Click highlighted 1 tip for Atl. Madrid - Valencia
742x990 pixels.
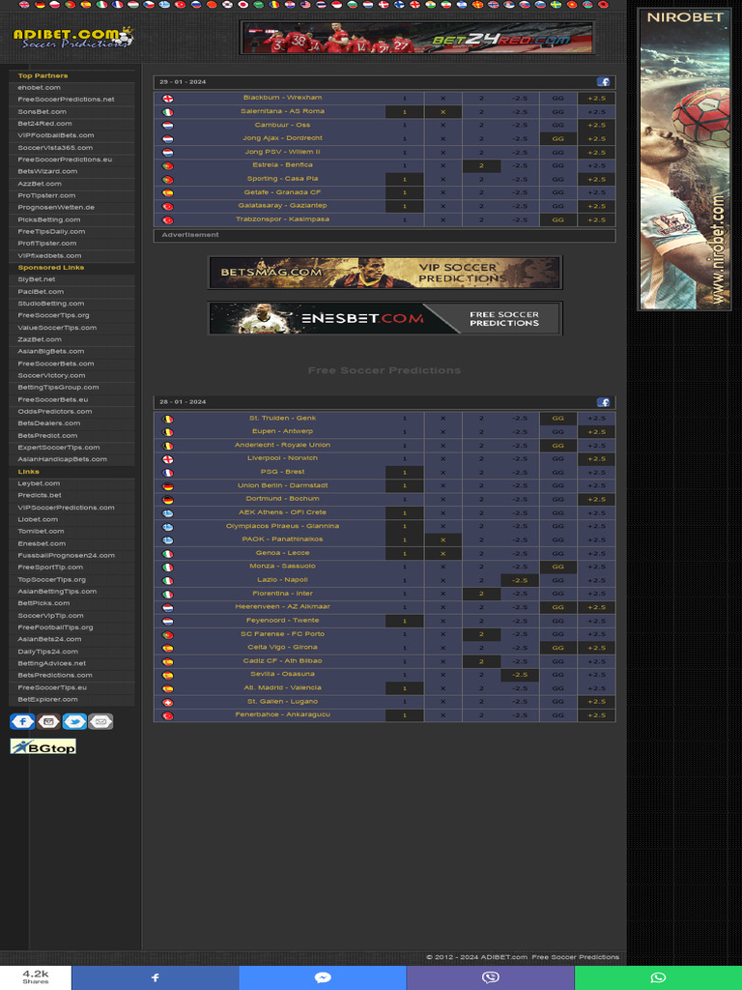(x=405, y=688)
